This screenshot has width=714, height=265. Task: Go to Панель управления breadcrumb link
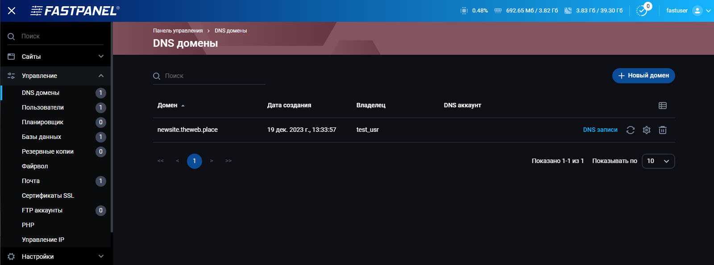178,31
